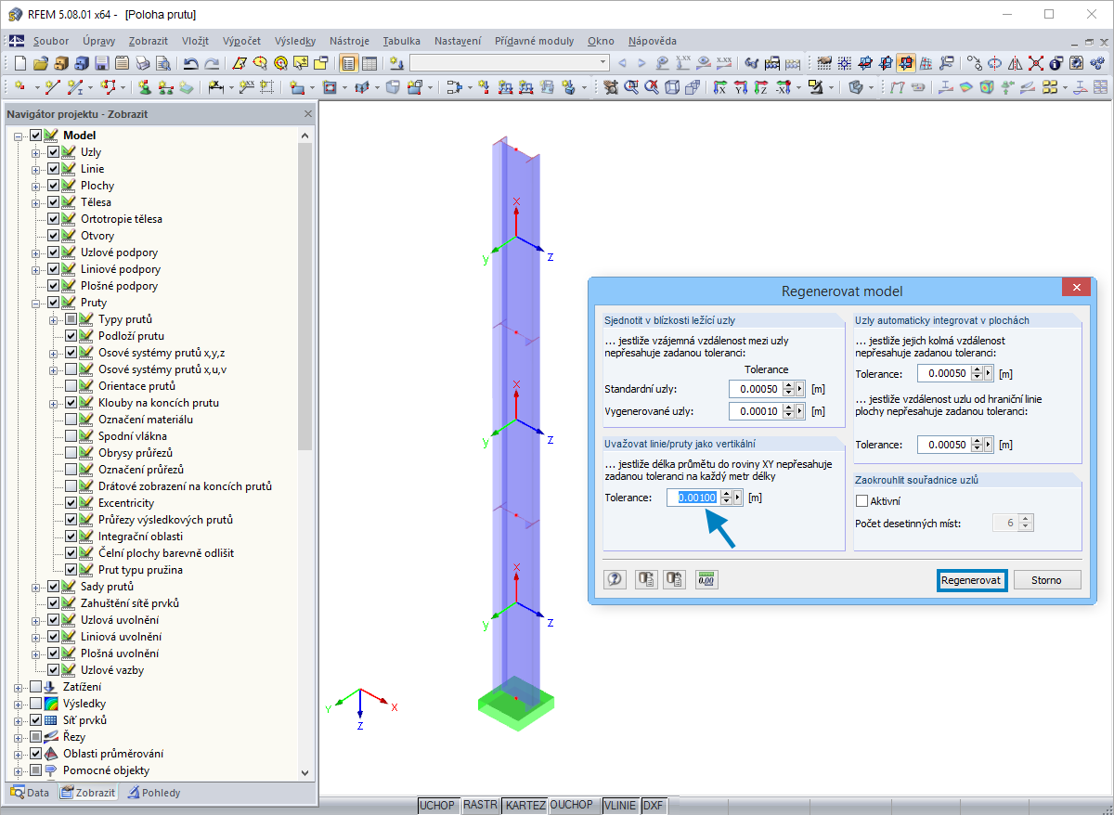Click the New model icon
The height and width of the screenshot is (815, 1114).
tap(20, 64)
